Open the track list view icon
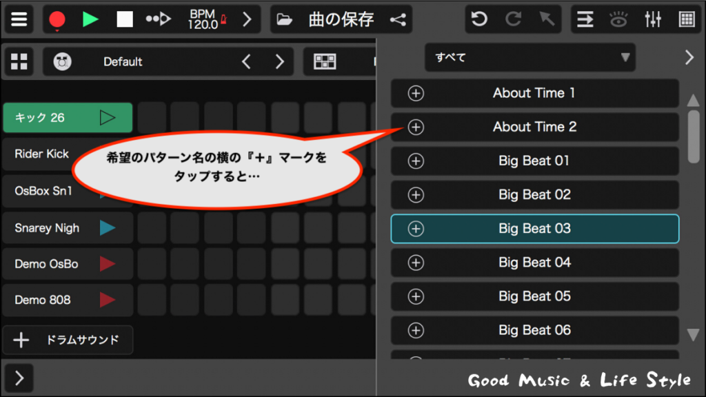 click(585, 19)
